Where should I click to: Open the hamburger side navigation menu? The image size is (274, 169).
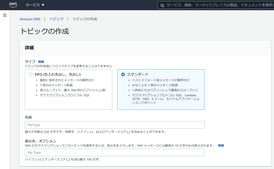click(x=5, y=15)
